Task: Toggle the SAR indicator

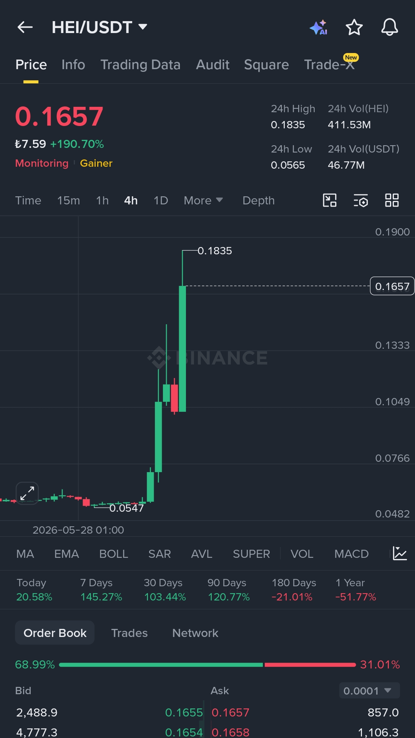Action: [x=159, y=554]
